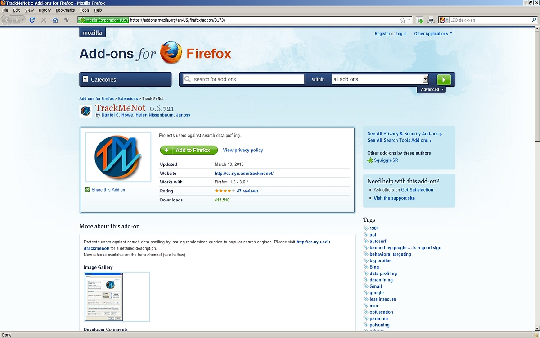Image resolution: width=540 pixels, height=338 pixels.
Task: Open the 'all add-ons' dropdown
Action: point(425,79)
